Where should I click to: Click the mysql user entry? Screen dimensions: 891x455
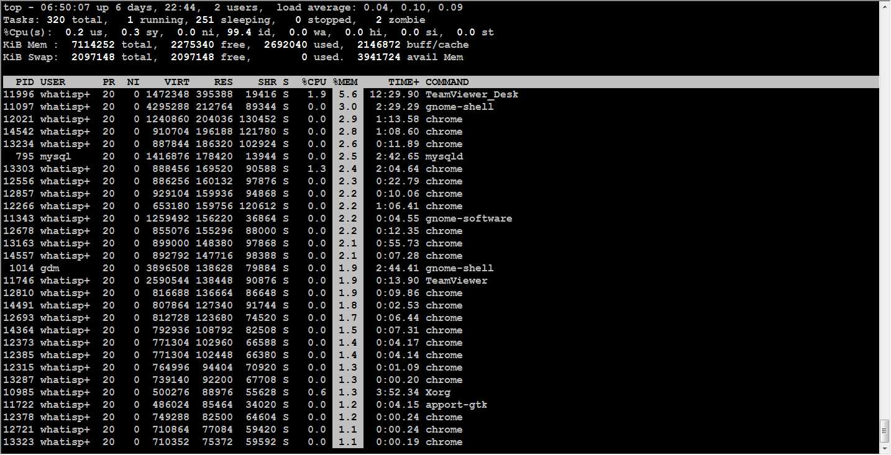tap(56, 156)
